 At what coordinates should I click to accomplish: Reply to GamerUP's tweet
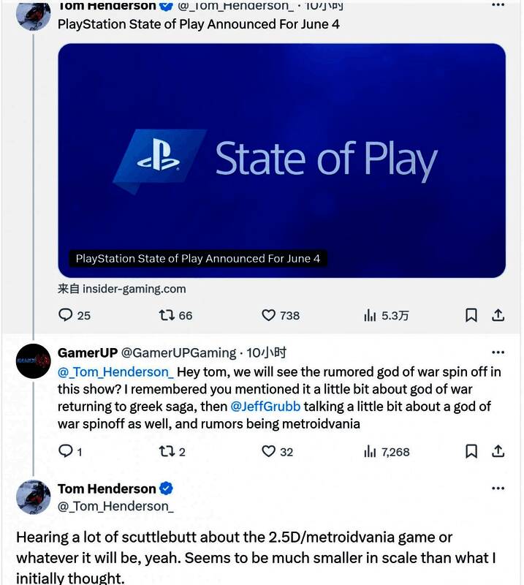(x=66, y=451)
